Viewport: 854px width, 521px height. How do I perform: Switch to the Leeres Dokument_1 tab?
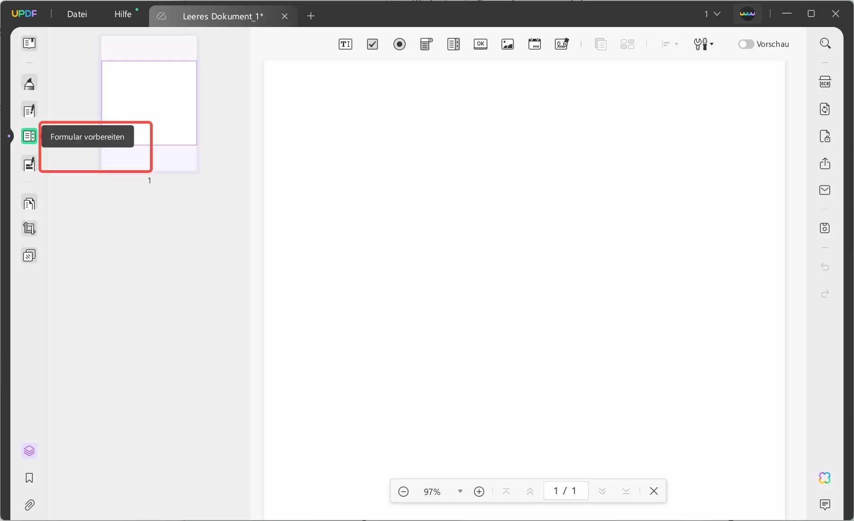223,16
